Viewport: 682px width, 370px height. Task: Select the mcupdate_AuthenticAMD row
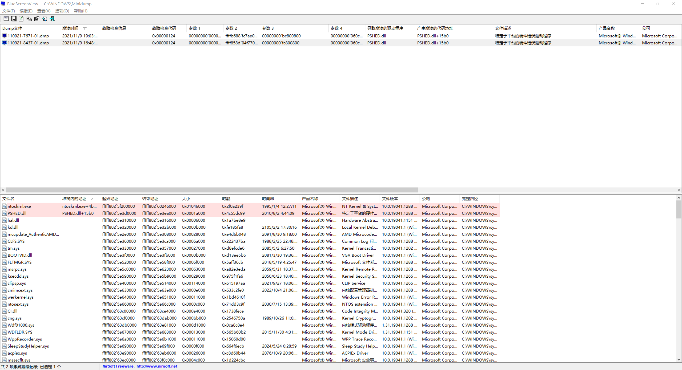pyautogui.click(x=250, y=234)
